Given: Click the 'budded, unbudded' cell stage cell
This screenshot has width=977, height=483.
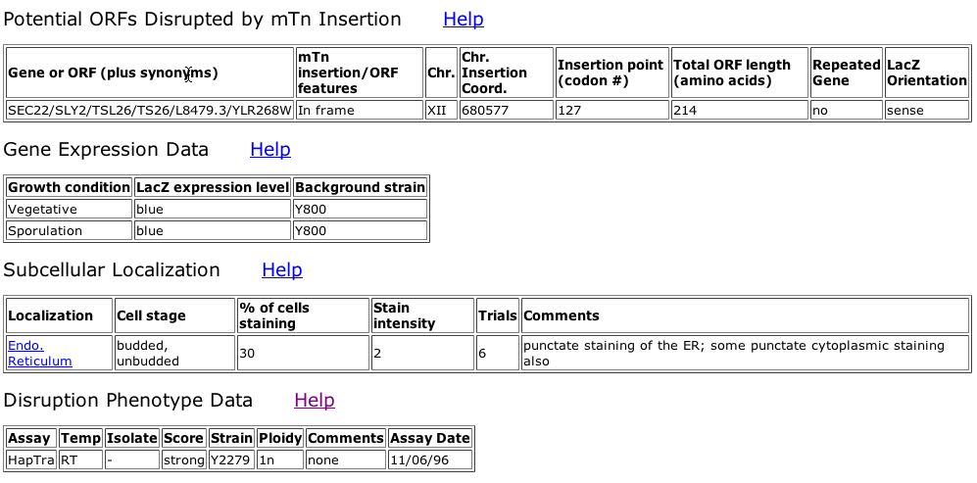Looking at the screenshot, I should tap(174, 354).
